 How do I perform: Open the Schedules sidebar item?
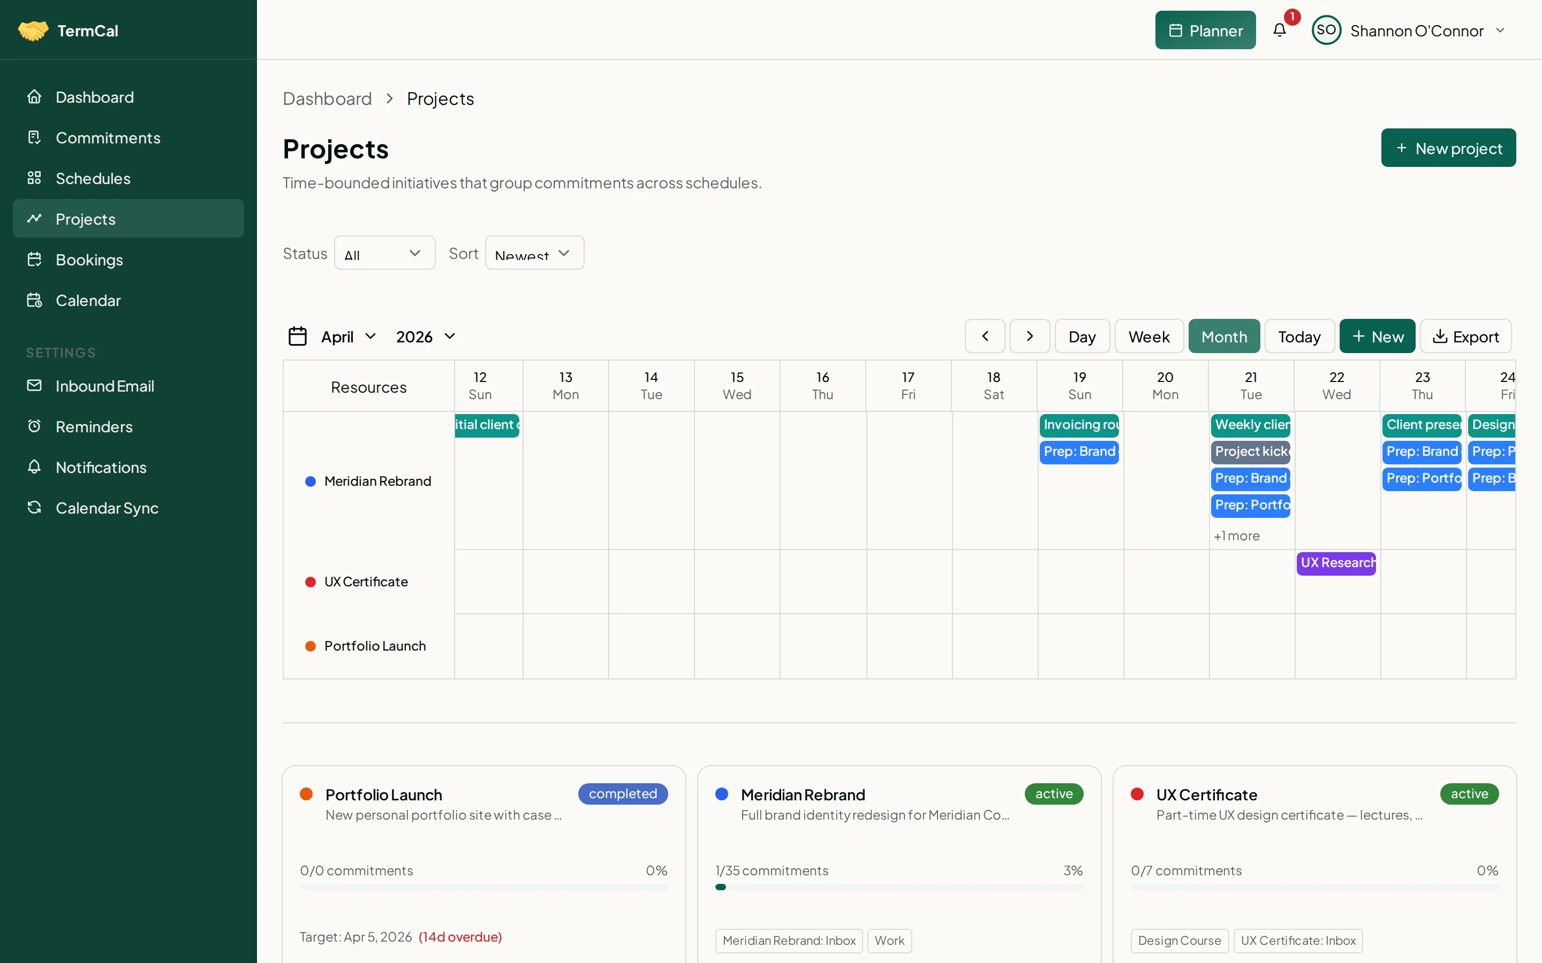[x=128, y=178]
